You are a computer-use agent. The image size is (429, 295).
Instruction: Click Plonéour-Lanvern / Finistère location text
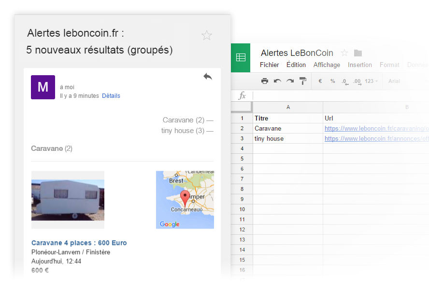pos(71,252)
